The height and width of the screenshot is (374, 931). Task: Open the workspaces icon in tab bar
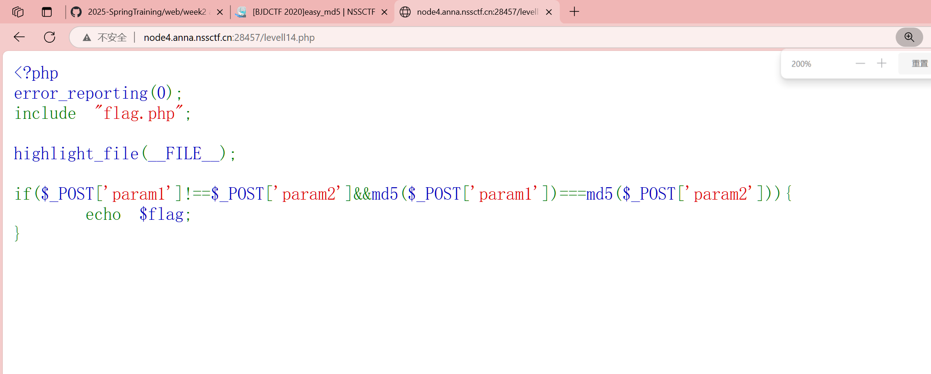[x=18, y=12]
